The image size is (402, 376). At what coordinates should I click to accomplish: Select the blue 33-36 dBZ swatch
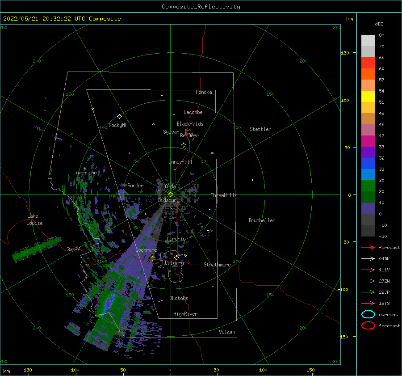click(368, 164)
